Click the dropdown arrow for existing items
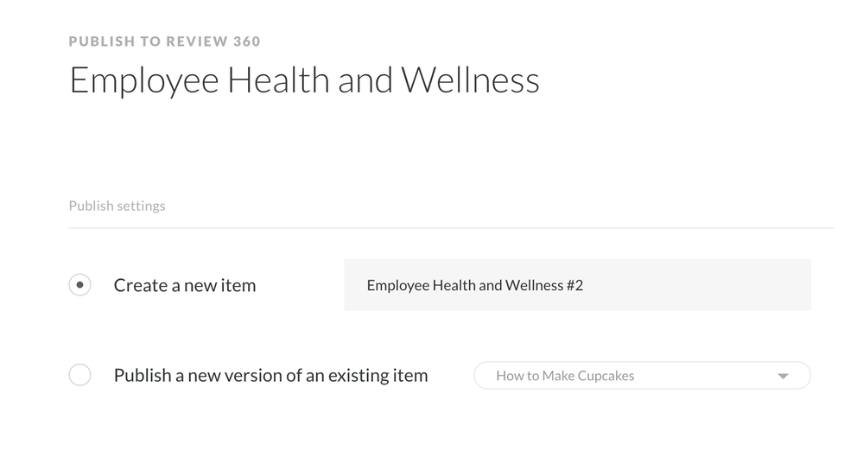 point(783,376)
